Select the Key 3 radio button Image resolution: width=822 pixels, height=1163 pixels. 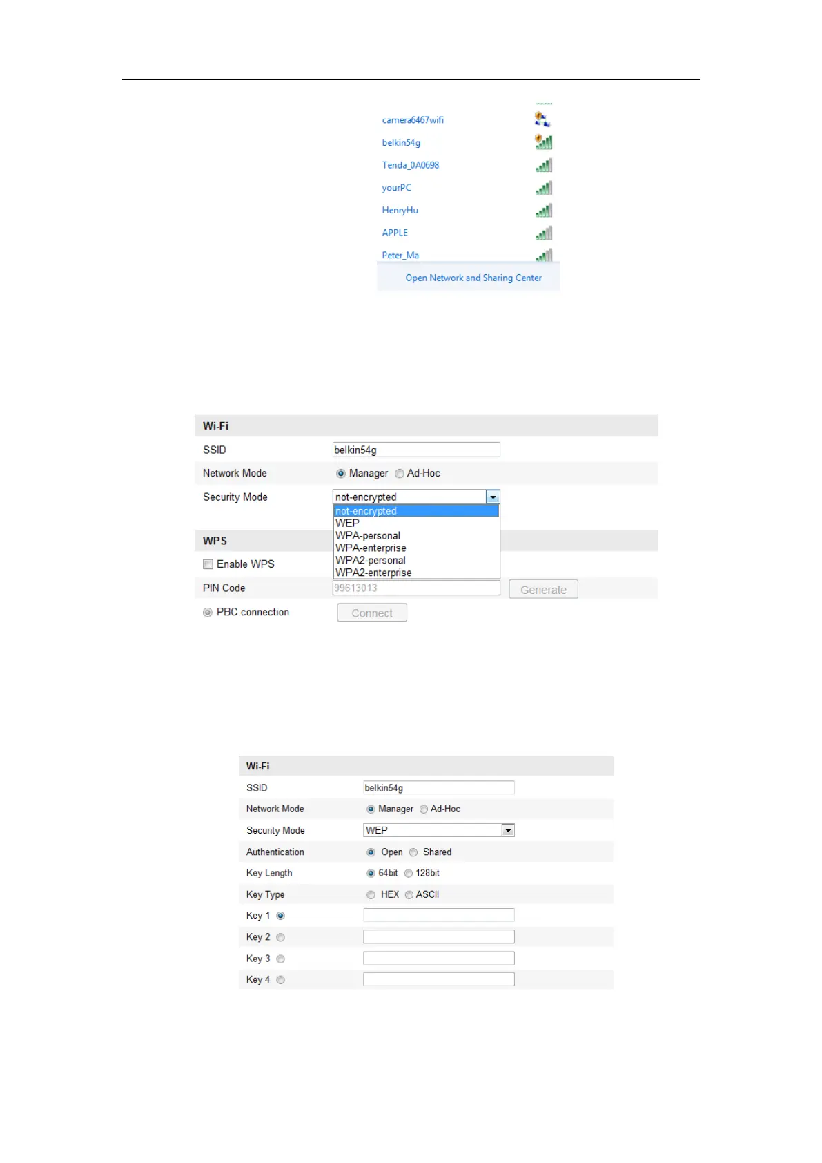tap(281, 959)
